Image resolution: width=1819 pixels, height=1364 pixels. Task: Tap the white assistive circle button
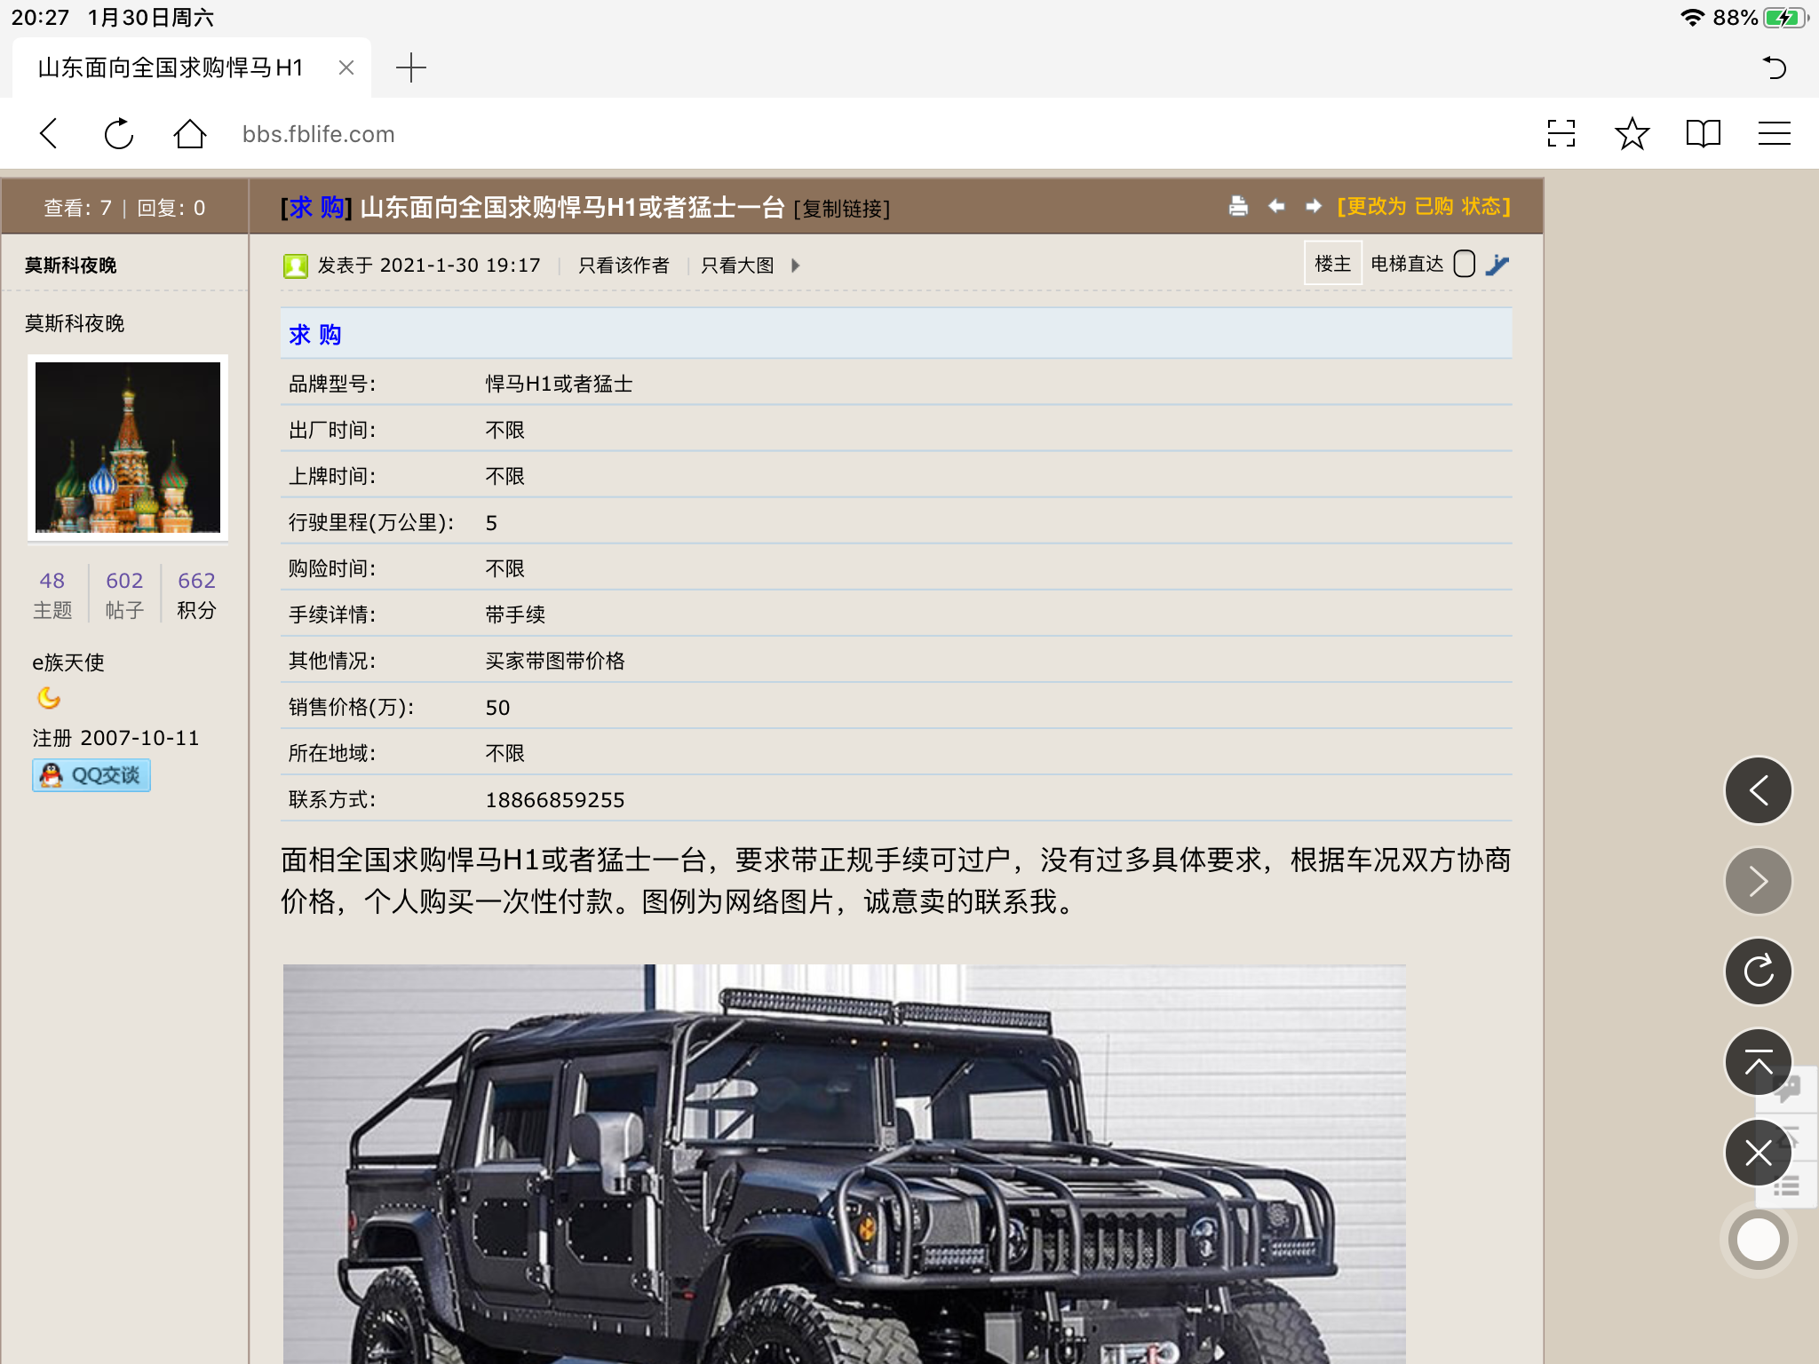[x=1758, y=1240]
